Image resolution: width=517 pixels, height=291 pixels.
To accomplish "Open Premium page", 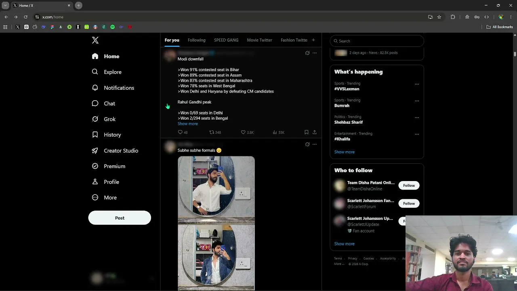I will [109, 166].
